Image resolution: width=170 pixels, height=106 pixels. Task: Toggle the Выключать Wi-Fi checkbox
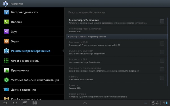[x=162, y=44]
